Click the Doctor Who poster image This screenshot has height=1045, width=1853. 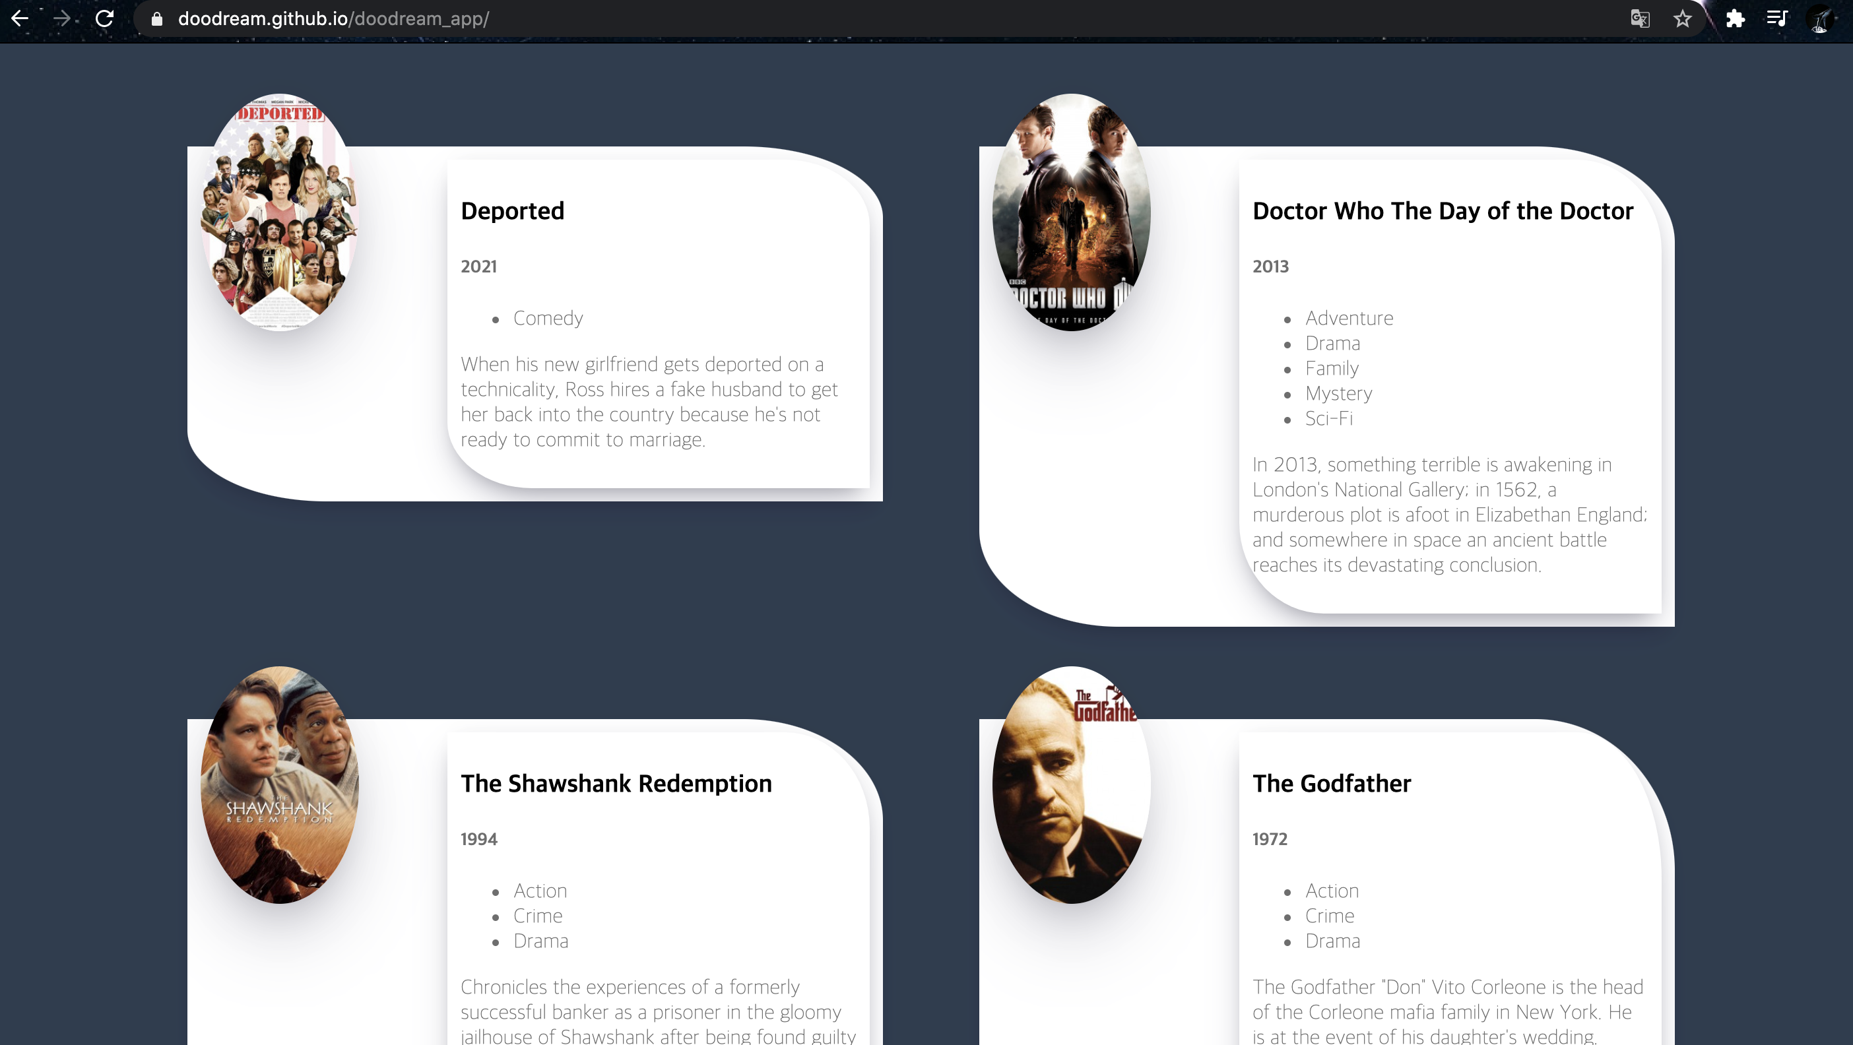(1071, 212)
